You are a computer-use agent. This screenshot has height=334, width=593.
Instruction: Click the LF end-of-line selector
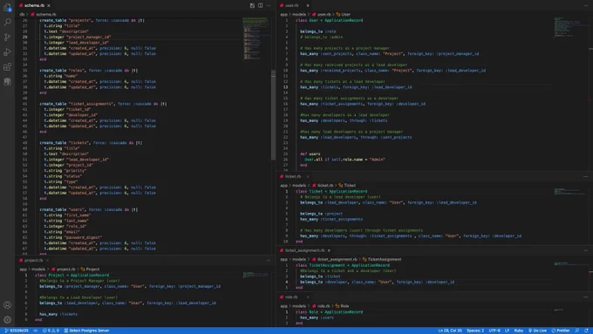point(508,331)
